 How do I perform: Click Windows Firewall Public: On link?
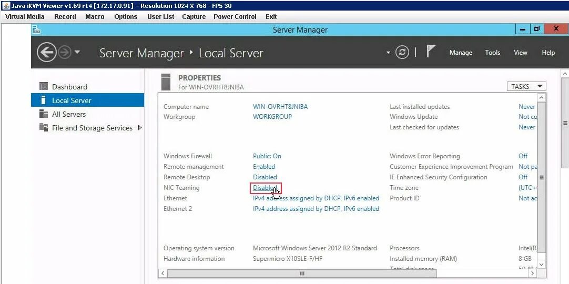tap(267, 156)
